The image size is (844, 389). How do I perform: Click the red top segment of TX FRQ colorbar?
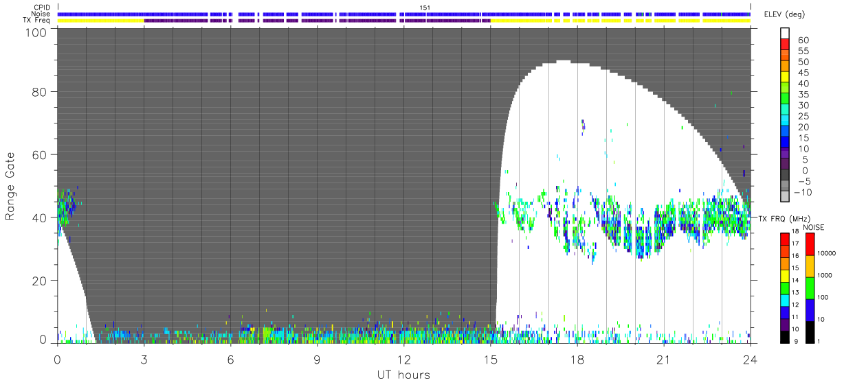[785, 239]
